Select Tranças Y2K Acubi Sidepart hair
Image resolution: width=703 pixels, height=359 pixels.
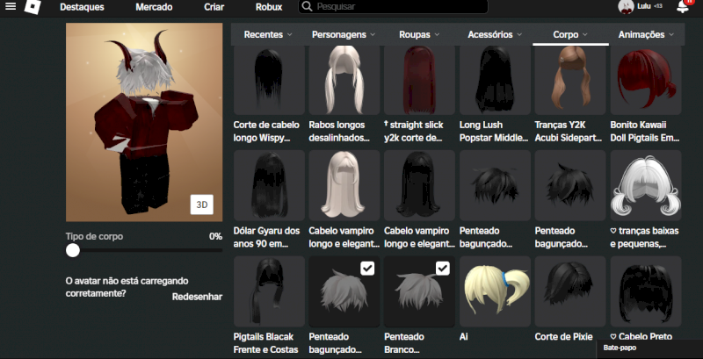click(570, 80)
